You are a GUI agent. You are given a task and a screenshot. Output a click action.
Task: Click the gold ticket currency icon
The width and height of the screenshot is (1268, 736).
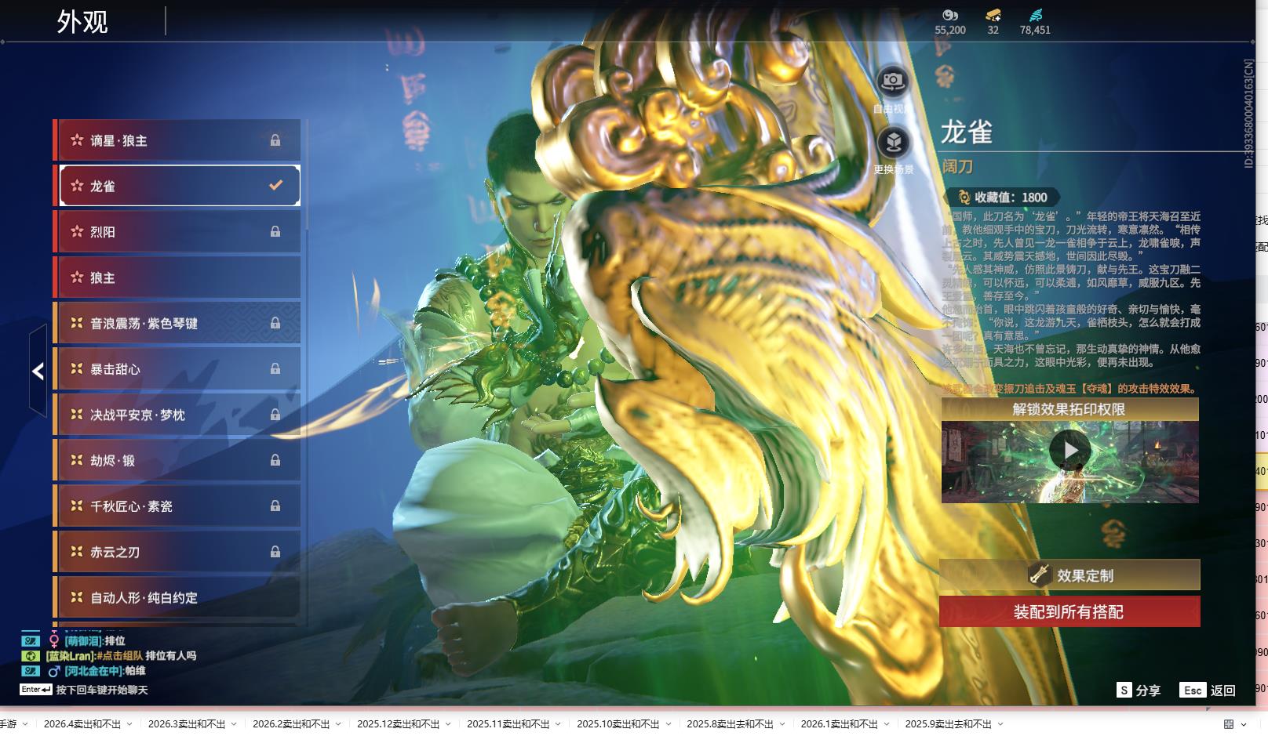(993, 15)
